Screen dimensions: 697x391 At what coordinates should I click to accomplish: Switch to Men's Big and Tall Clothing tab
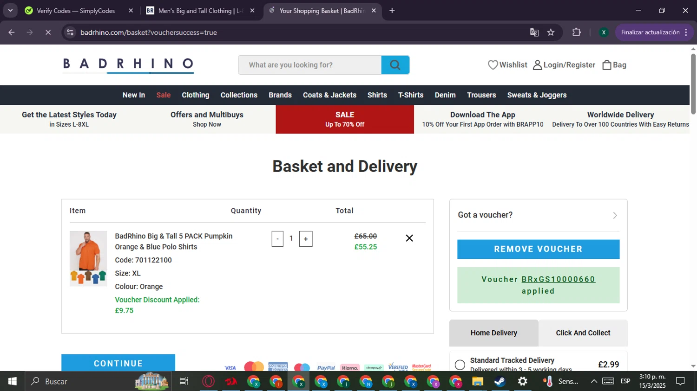point(200,11)
